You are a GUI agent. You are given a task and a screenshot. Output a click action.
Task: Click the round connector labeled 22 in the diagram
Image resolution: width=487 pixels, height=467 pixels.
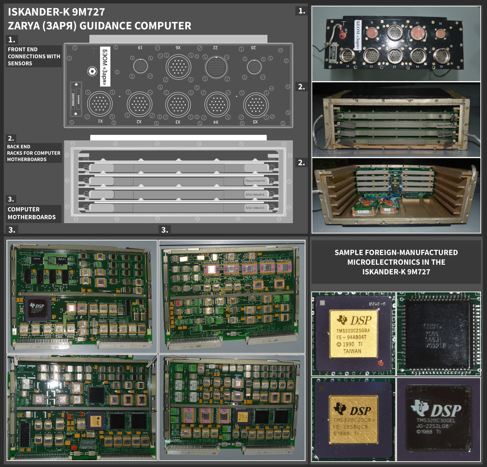coord(216,67)
